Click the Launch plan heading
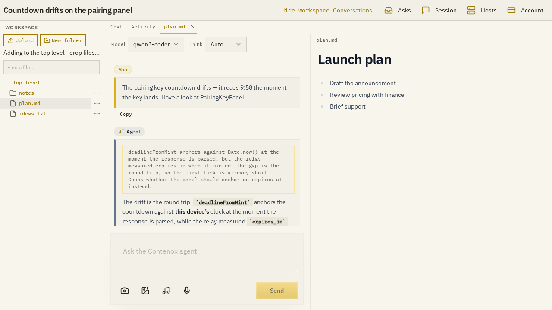The width and height of the screenshot is (552, 310). click(x=354, y=59)
